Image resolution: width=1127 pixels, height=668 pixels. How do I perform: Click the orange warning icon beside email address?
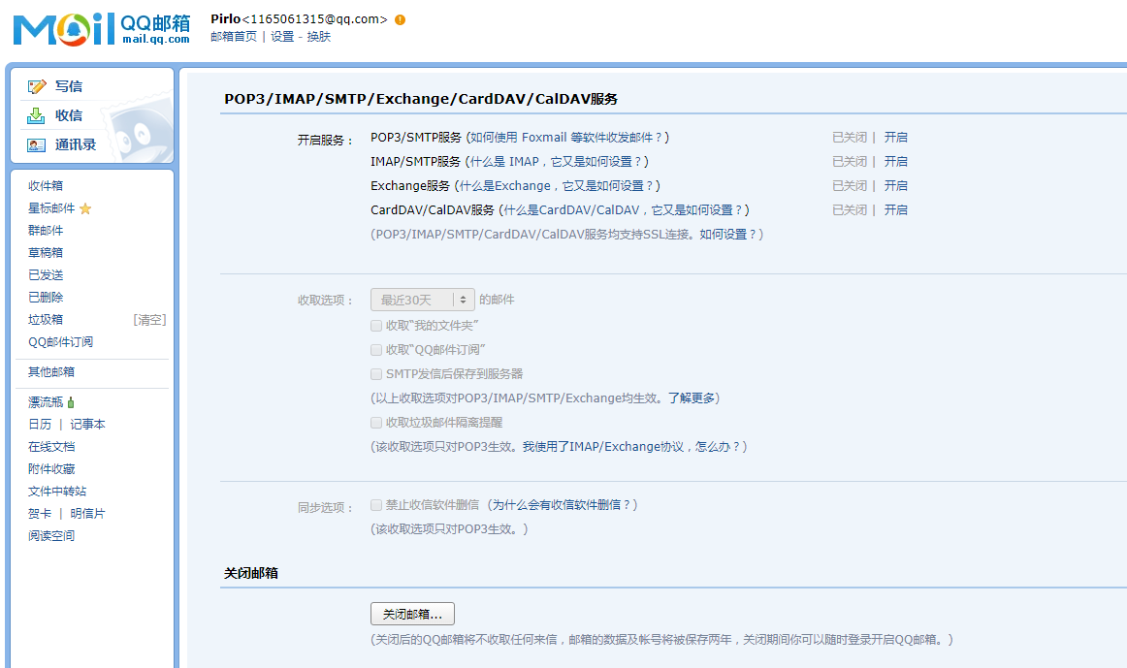point(401,19)
